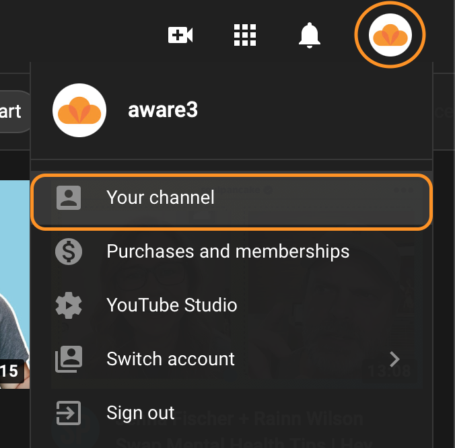The height and width of the screenshot is (448, 455).
Task: Click the dollar sign icon
Action: [x=69, y=252]
